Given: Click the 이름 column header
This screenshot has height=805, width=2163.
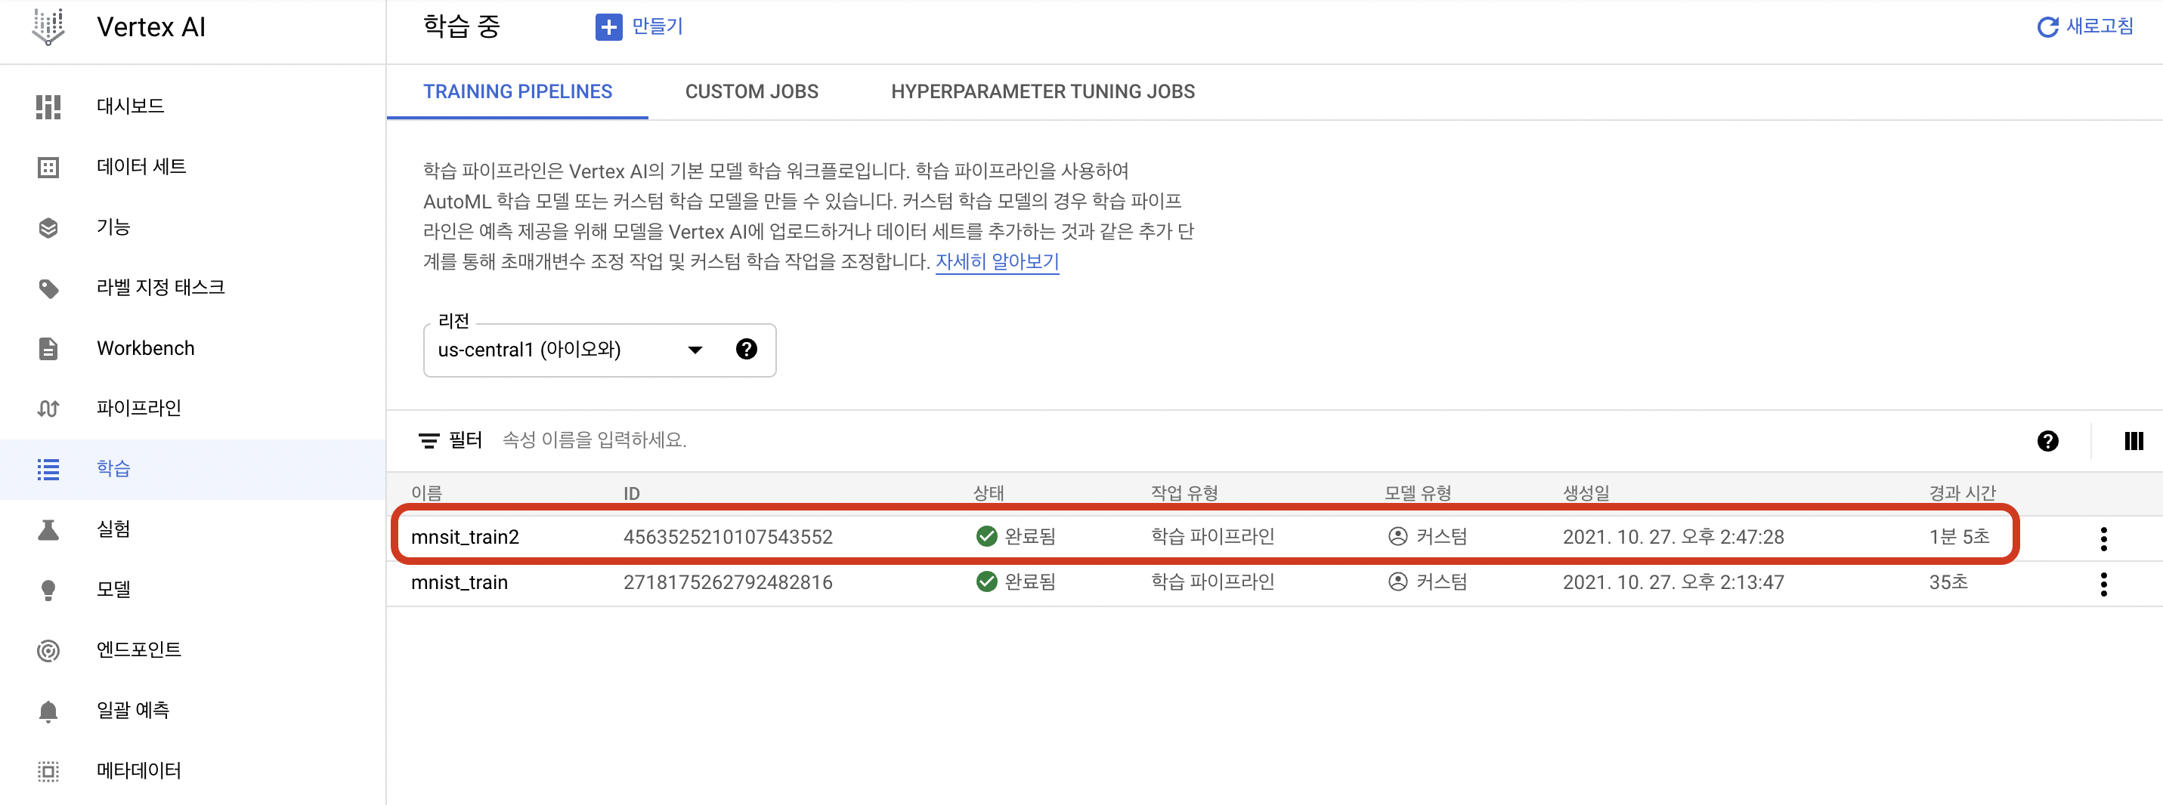Looking at the screenshot, I should click(x=426, y=494).
